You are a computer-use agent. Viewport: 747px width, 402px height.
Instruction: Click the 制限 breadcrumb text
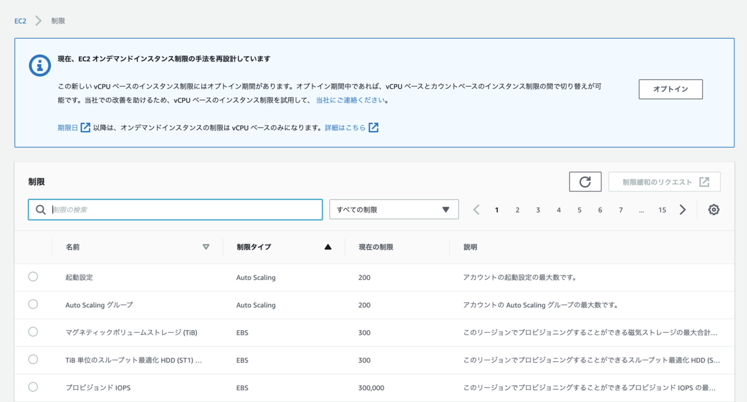pos(58,21)
